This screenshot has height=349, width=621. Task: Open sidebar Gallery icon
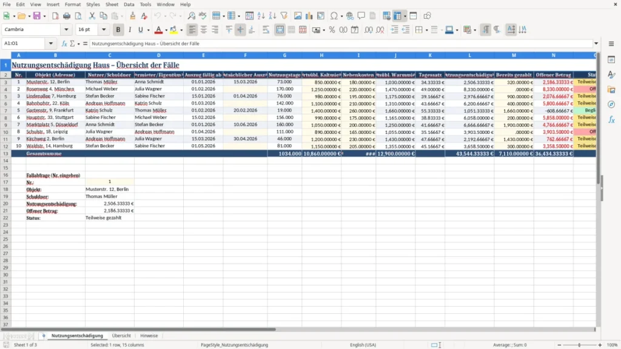611,90
